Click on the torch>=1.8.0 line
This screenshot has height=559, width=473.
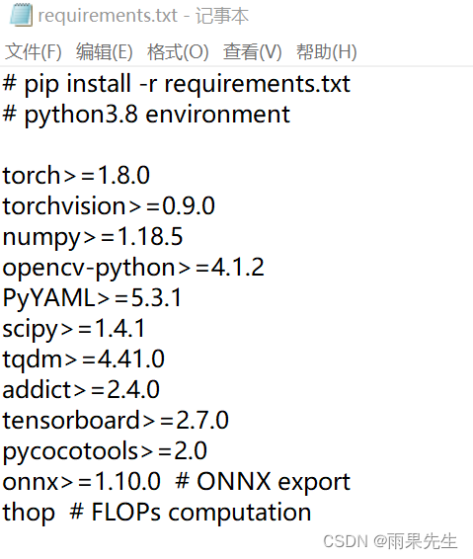pyautogui.click(x=76, y=176)
